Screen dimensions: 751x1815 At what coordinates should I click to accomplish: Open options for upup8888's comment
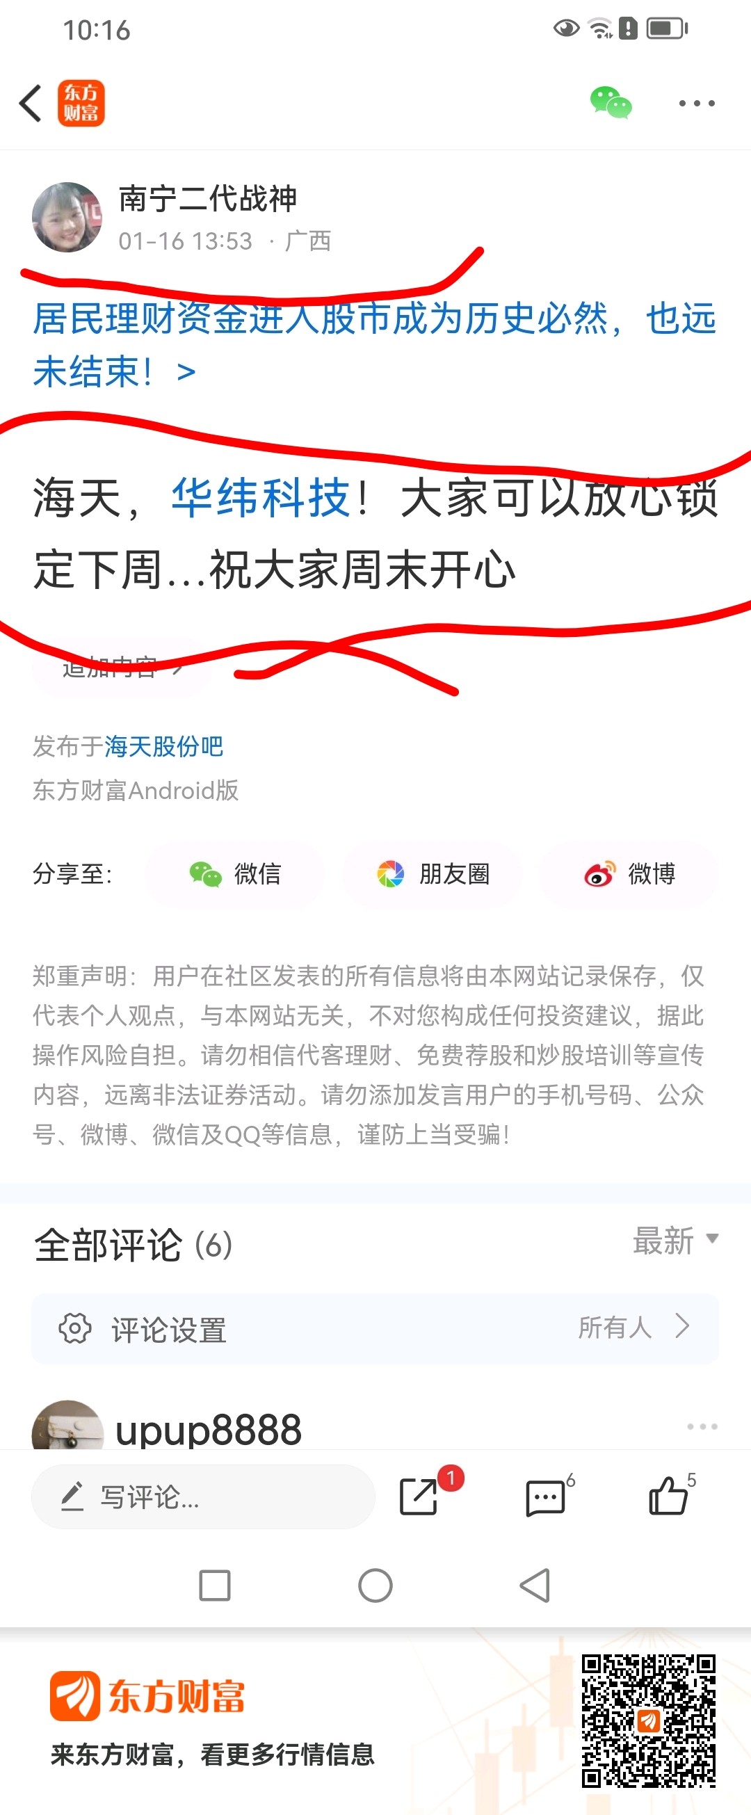click(x=702, y=1426)
